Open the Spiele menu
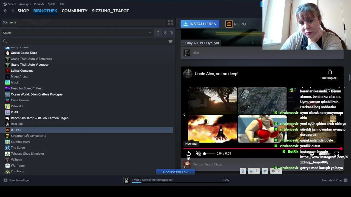Screen dimensions: 351x197 tap(52, 4)
